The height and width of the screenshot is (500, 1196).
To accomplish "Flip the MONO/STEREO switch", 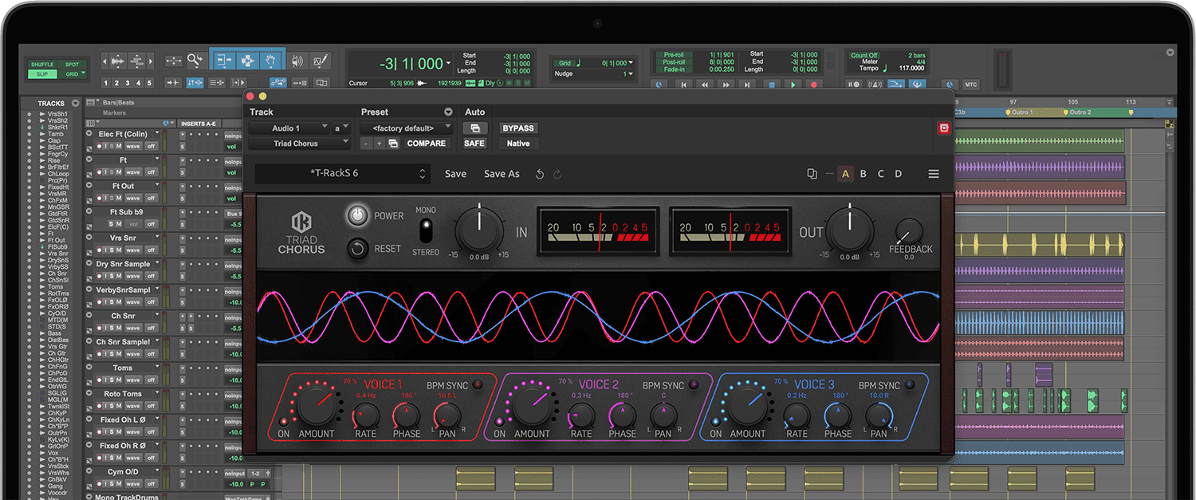I will point(426,230).
